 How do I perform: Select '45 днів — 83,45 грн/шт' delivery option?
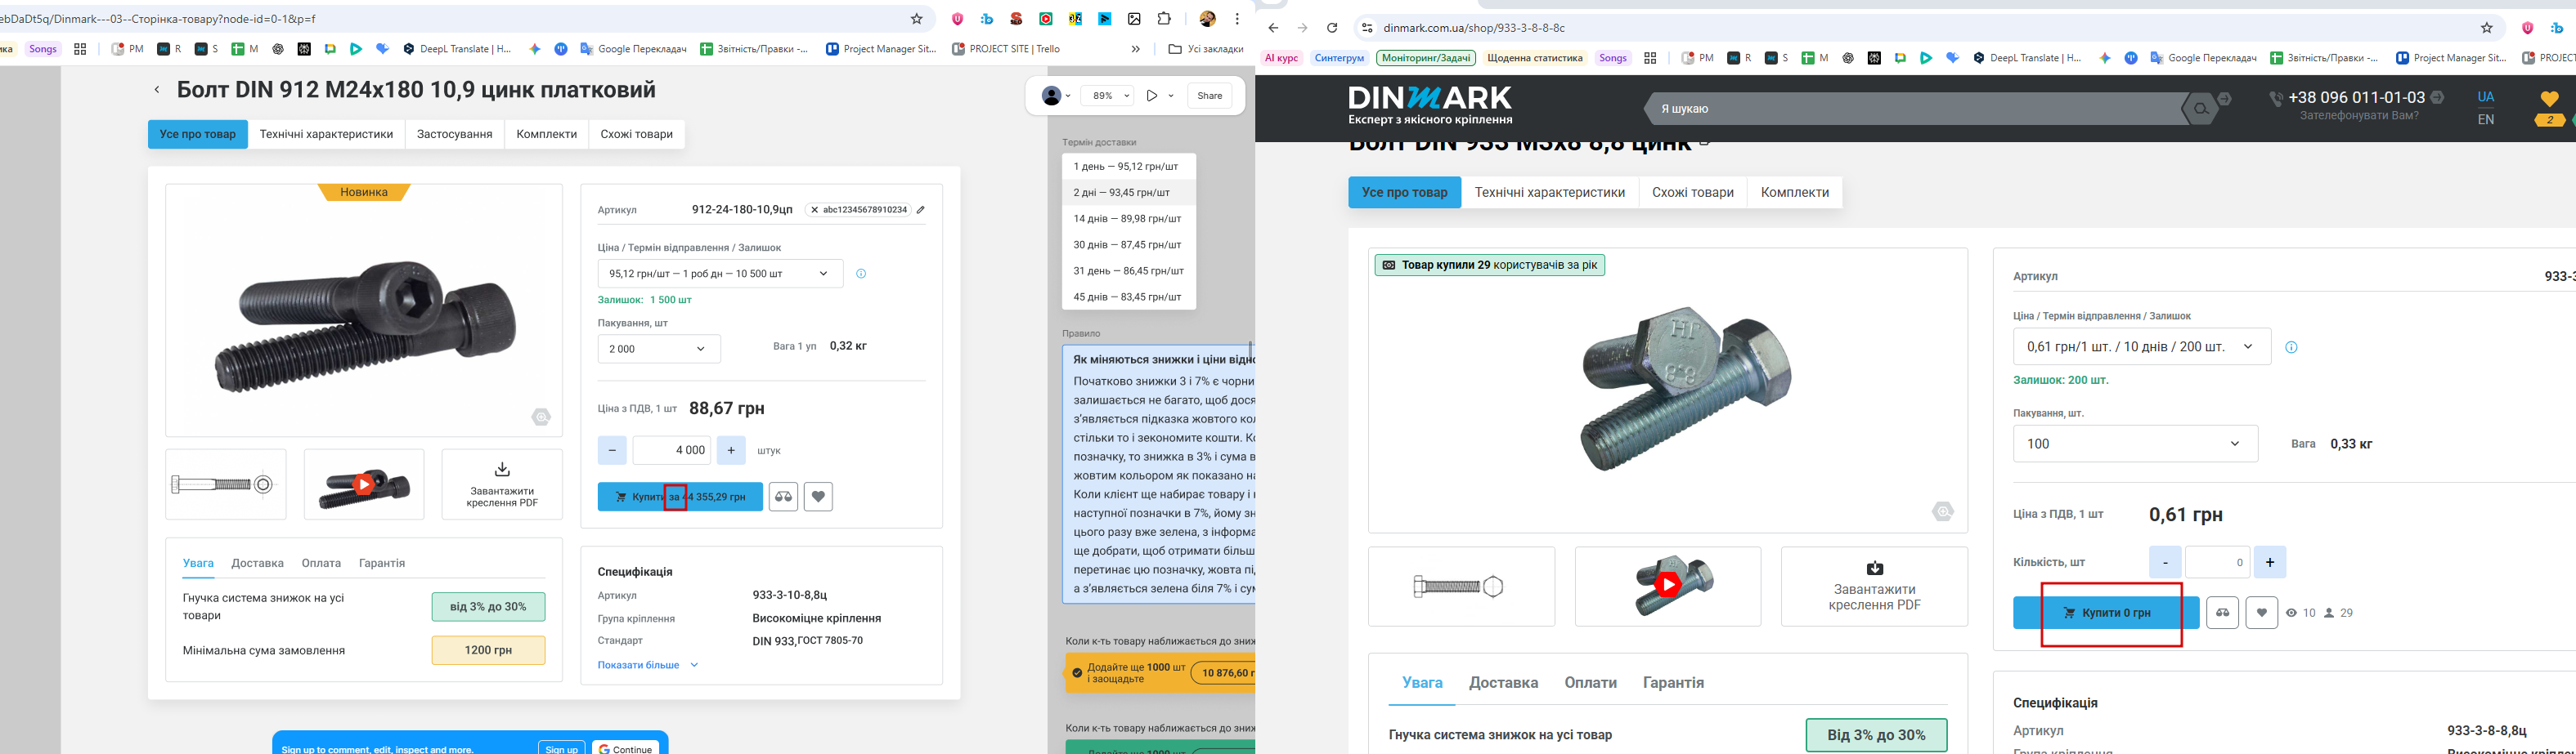coord(1129,297)
